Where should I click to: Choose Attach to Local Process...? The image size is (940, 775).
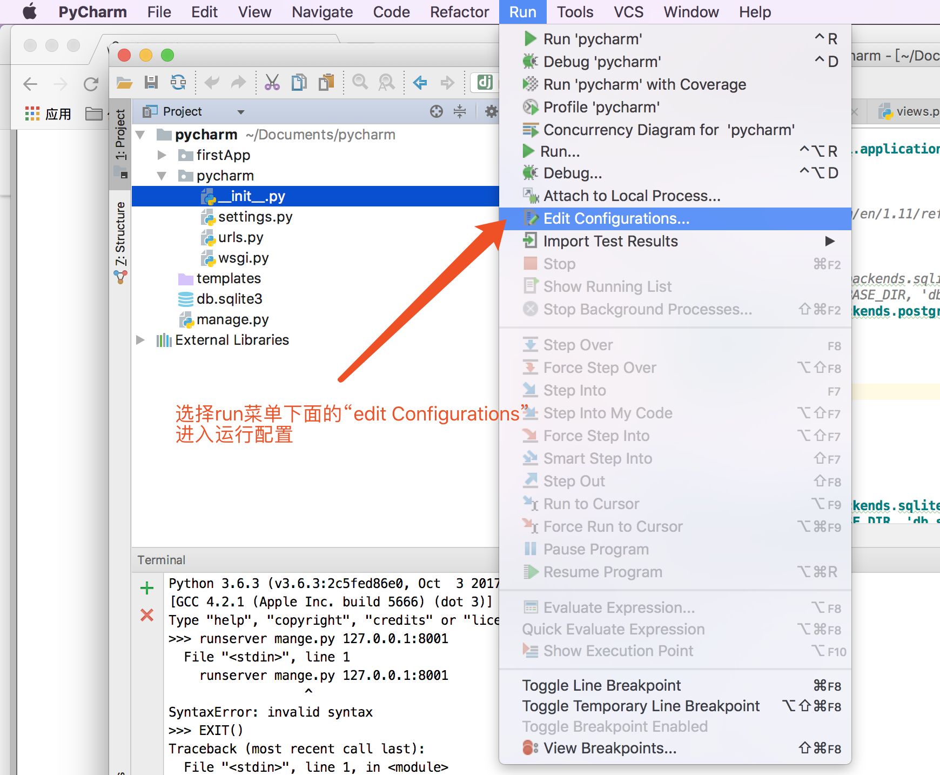(675, 196)
